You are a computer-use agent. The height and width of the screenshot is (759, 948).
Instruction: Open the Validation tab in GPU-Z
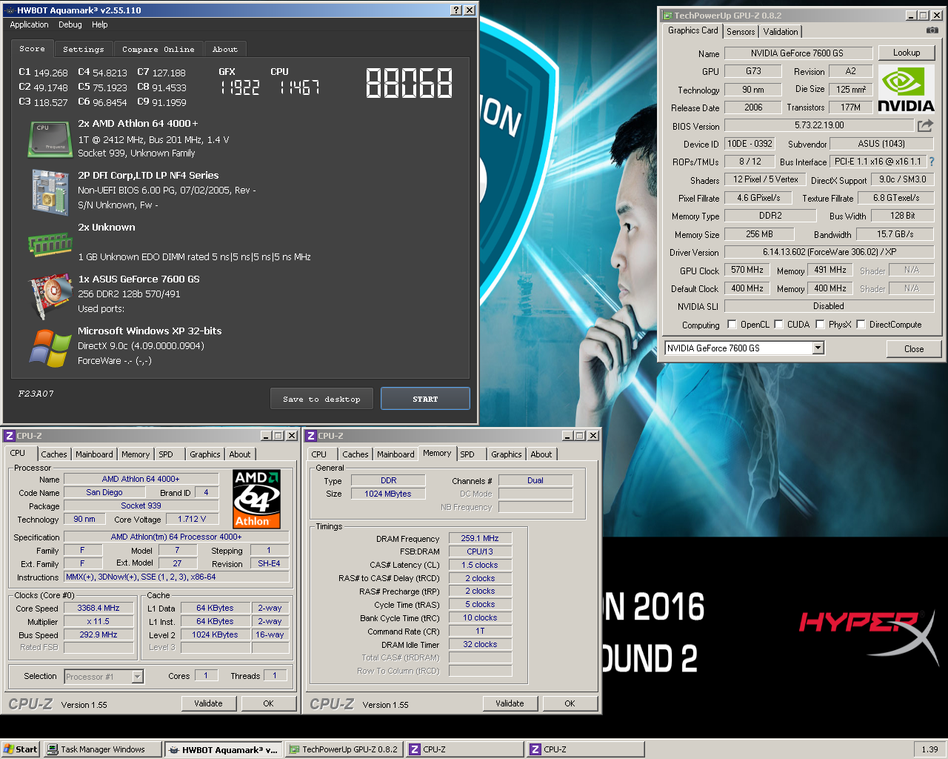[x=781, y=31]
